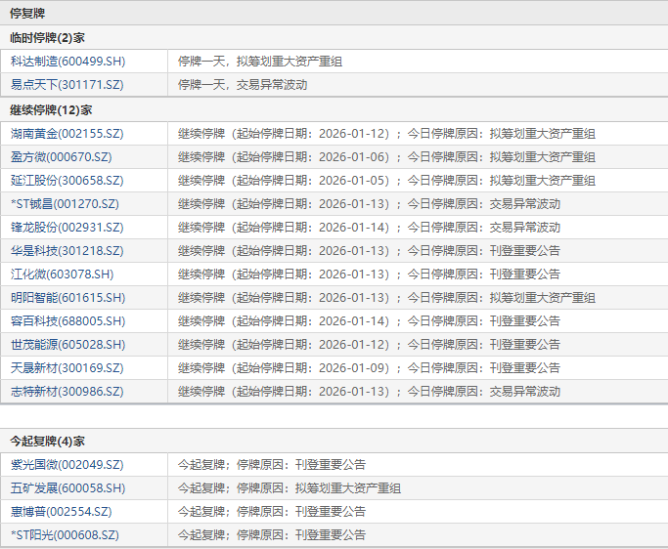Select the 停复牌 section header

coord(27,14)
